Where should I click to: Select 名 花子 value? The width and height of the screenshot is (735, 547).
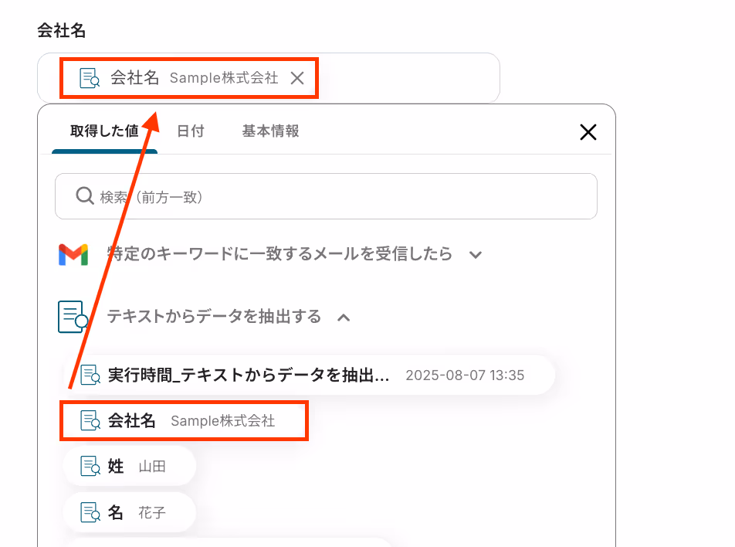click(130, 512)
